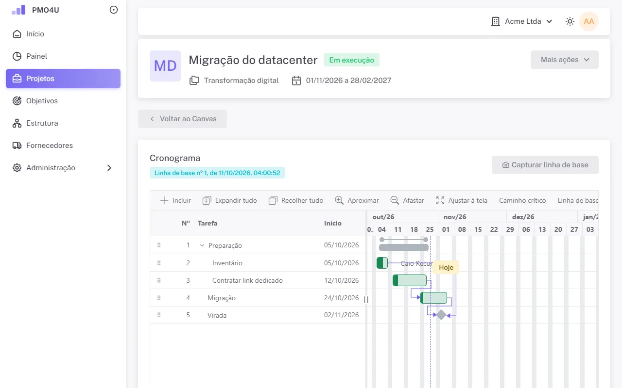Screen dimensions: 622x388
Task: Toggle light/dark theme sun icon
Action: tap(570, 21)
